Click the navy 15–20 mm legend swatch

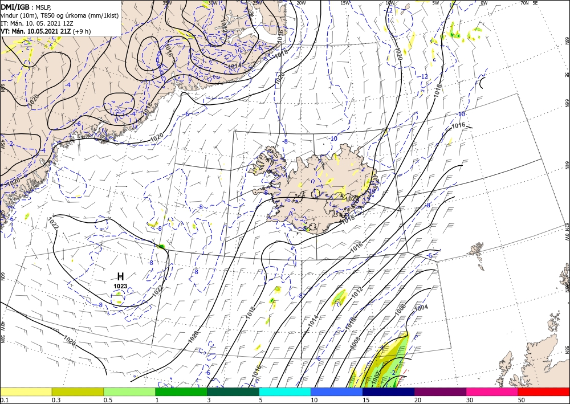click(389, 391)
